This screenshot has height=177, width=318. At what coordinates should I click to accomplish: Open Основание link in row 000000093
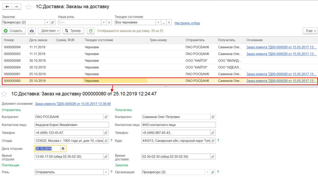coord(281,54)
